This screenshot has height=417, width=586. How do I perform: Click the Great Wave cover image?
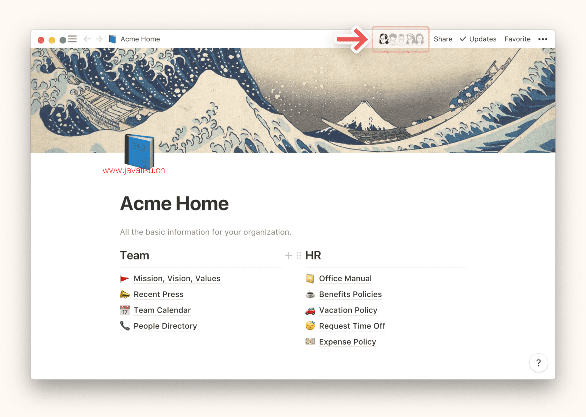click(x=293, y=100)
